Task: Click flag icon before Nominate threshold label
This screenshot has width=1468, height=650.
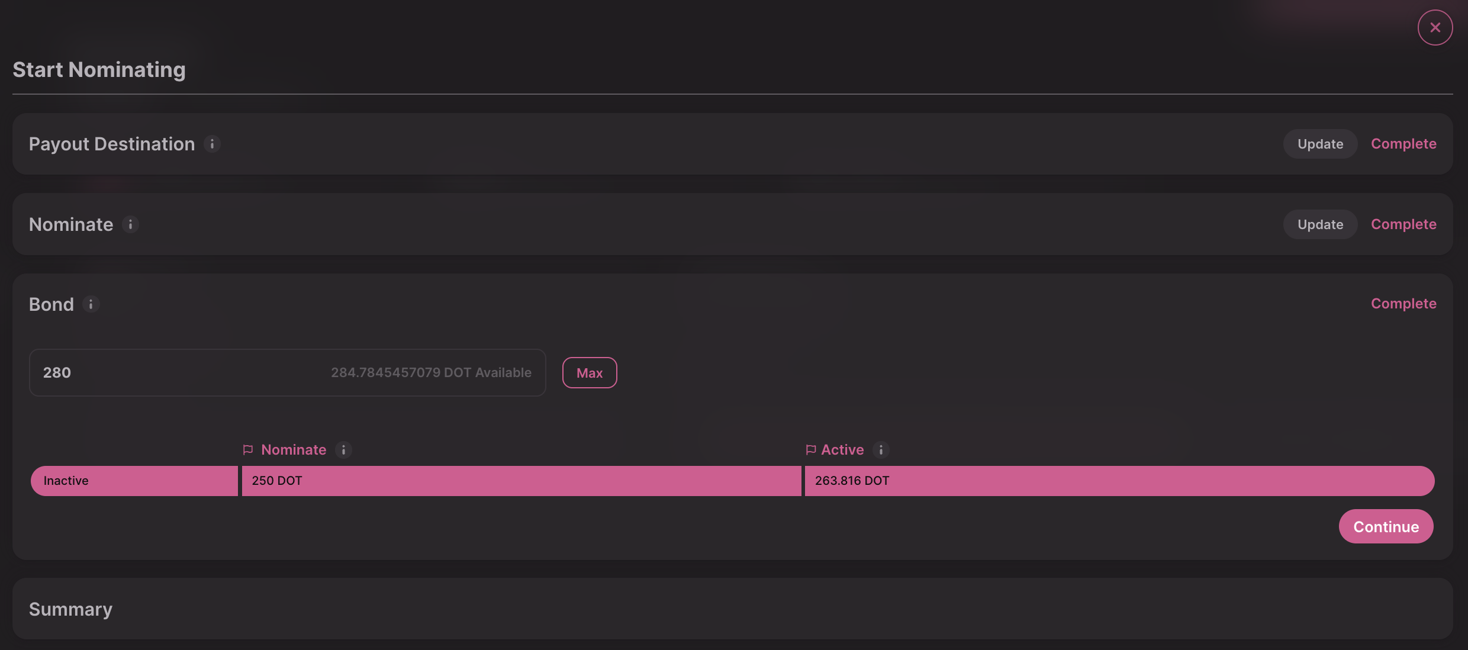Action: 248,450
